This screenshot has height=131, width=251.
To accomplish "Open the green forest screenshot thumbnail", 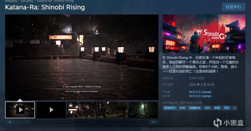I will (143, 110).
